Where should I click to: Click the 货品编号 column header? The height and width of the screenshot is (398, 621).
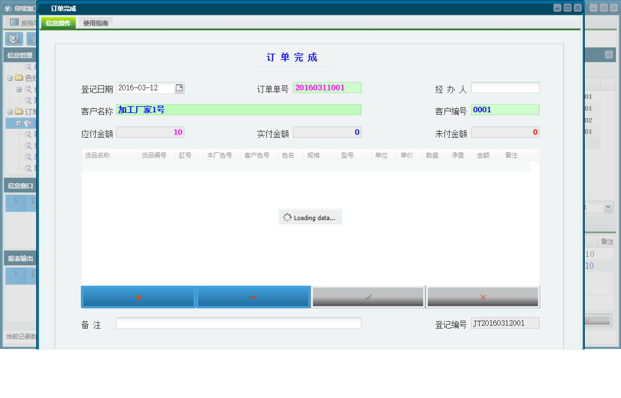[157, 155]
